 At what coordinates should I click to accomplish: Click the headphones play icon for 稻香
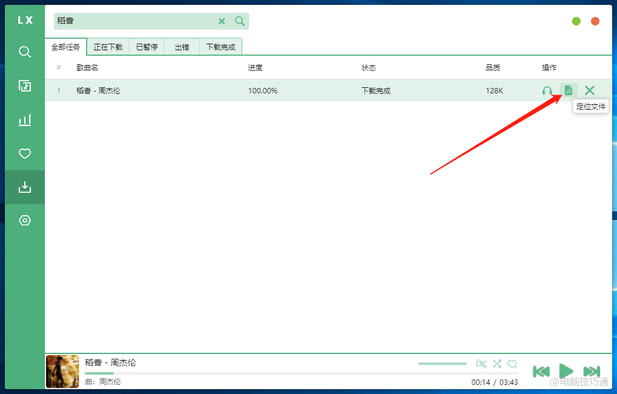point(547,91)
